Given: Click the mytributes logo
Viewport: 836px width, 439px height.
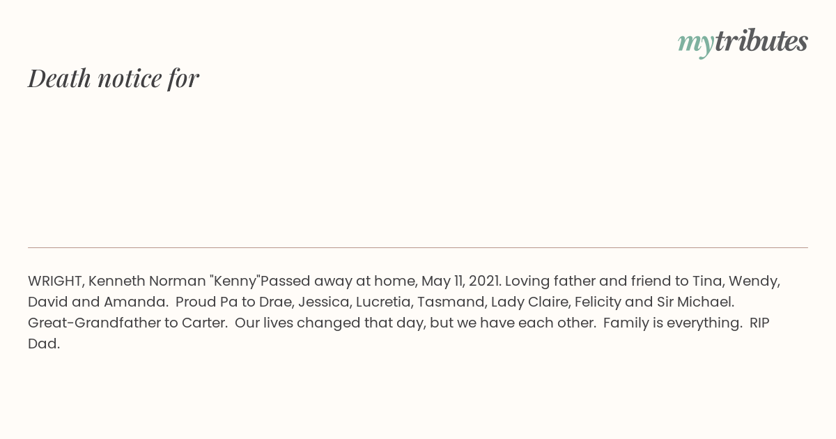Looking at the screenshot, I should pos(743,43).
